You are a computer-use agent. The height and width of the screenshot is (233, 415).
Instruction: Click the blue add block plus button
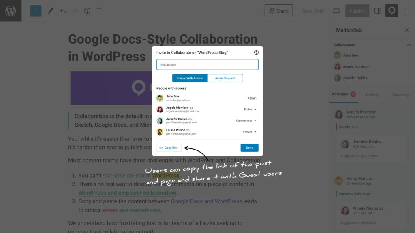(x=36, y=11)
